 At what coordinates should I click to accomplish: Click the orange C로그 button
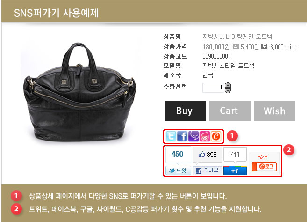click(264, 167)
